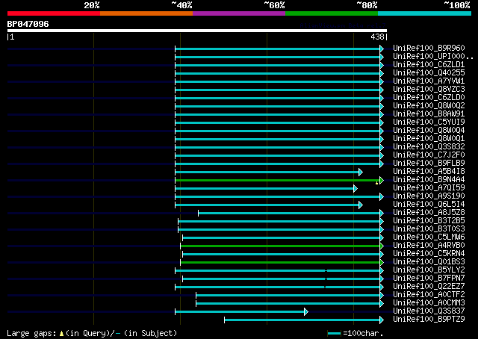
Task: Open hit UniRef100_C6ZLD1
Action: tap(429, 64)
